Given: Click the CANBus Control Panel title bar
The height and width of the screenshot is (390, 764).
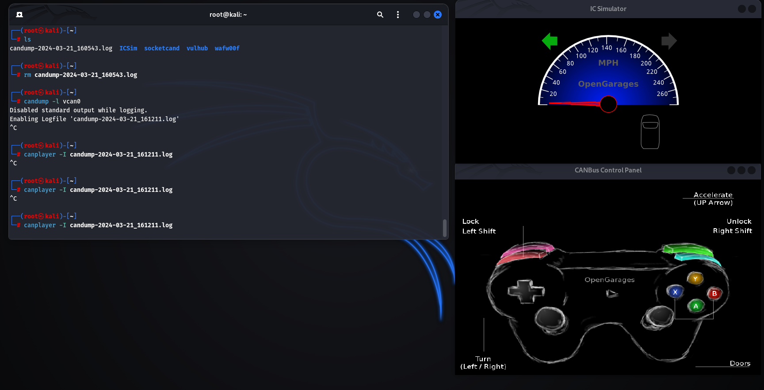Looking at the screenshot, I should tap(608, 170).
